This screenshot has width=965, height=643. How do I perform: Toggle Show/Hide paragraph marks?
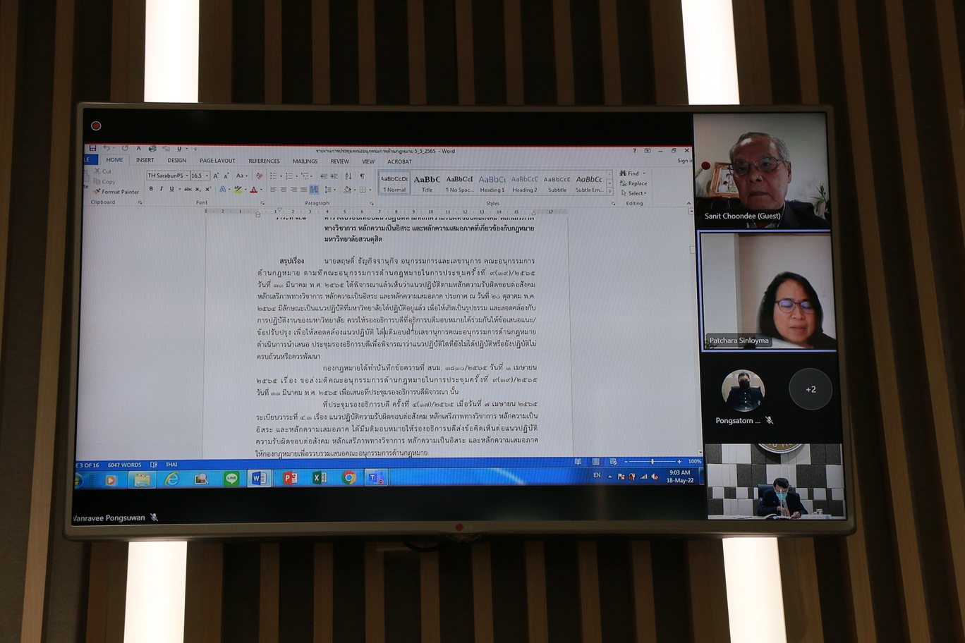[362, 176]
